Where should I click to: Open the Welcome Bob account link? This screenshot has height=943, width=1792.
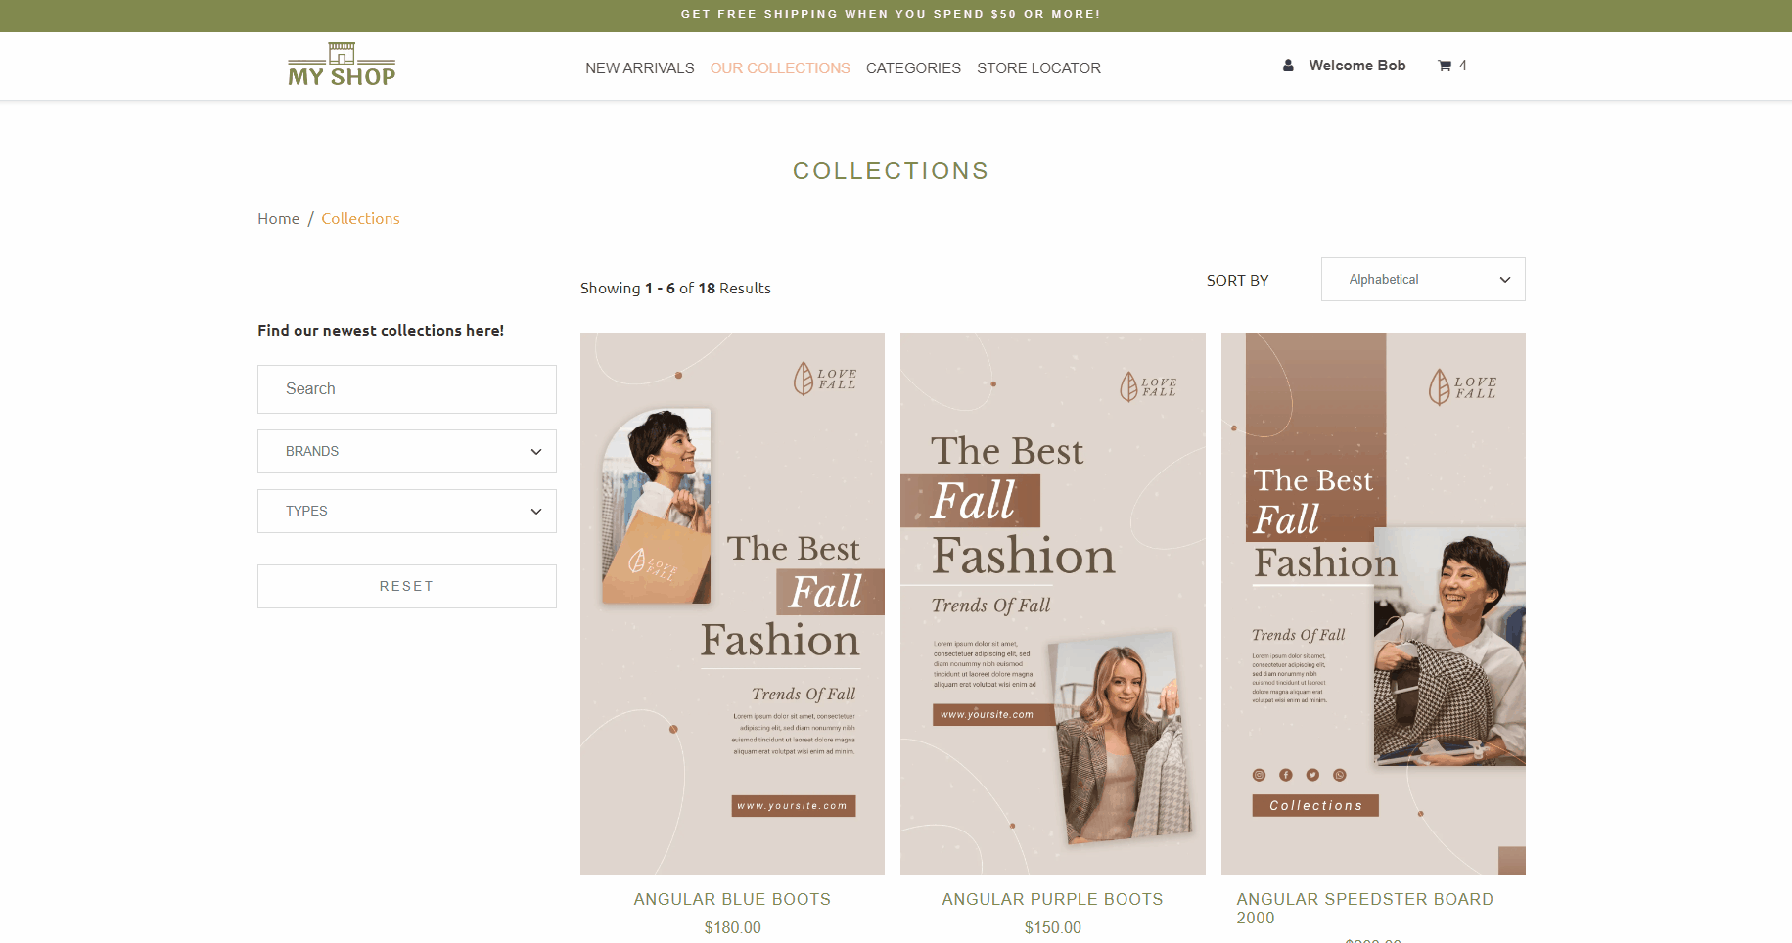pos(1356,66)
